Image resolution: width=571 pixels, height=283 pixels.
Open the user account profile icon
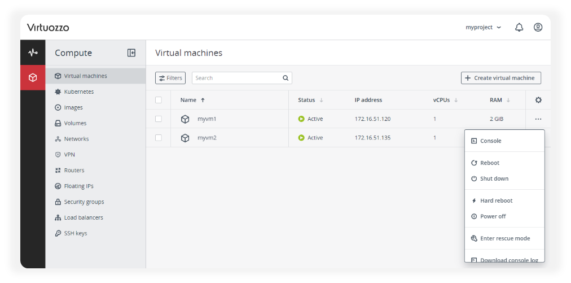click(x=538, y=27)
